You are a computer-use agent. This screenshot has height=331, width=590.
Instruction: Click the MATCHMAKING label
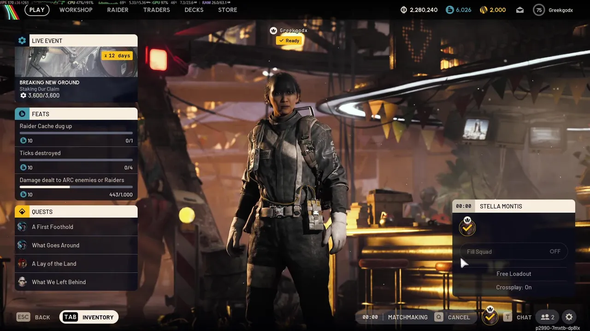coord(408,317)
